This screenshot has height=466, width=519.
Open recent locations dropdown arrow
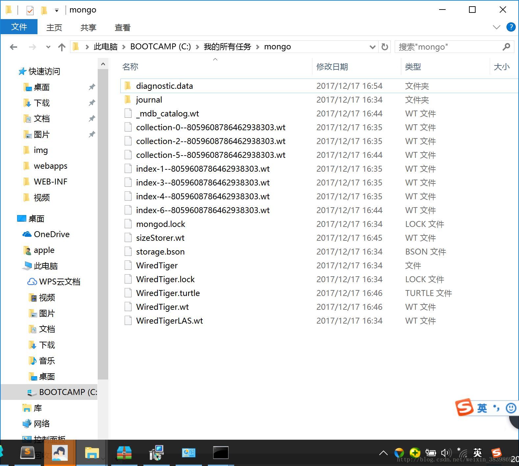point(48,47)
